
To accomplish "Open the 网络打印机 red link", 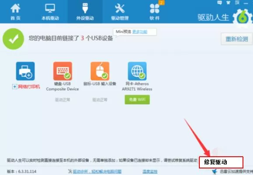I will pyautogui.click(x=29, y=87).
